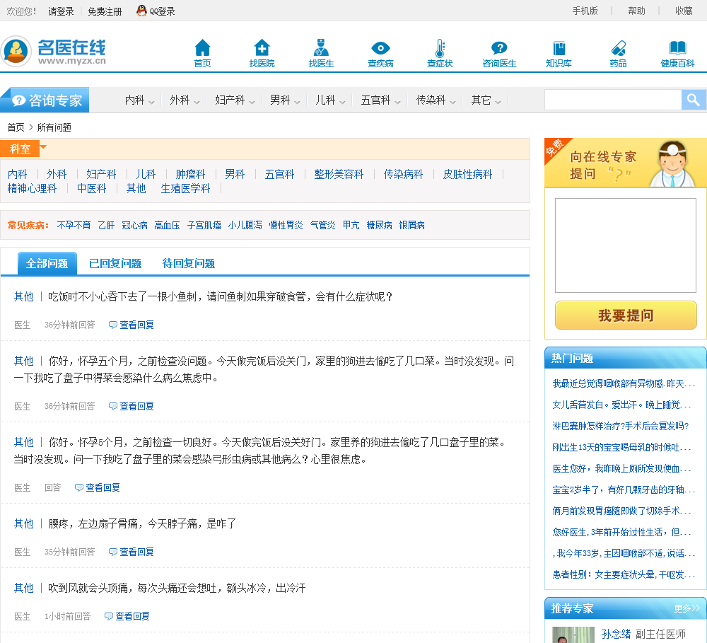Open 健康百科 open-book icon

point(677,47)
